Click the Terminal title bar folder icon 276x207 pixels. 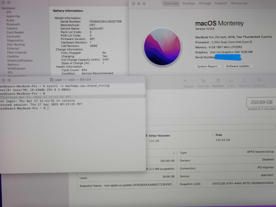point(51,80)
